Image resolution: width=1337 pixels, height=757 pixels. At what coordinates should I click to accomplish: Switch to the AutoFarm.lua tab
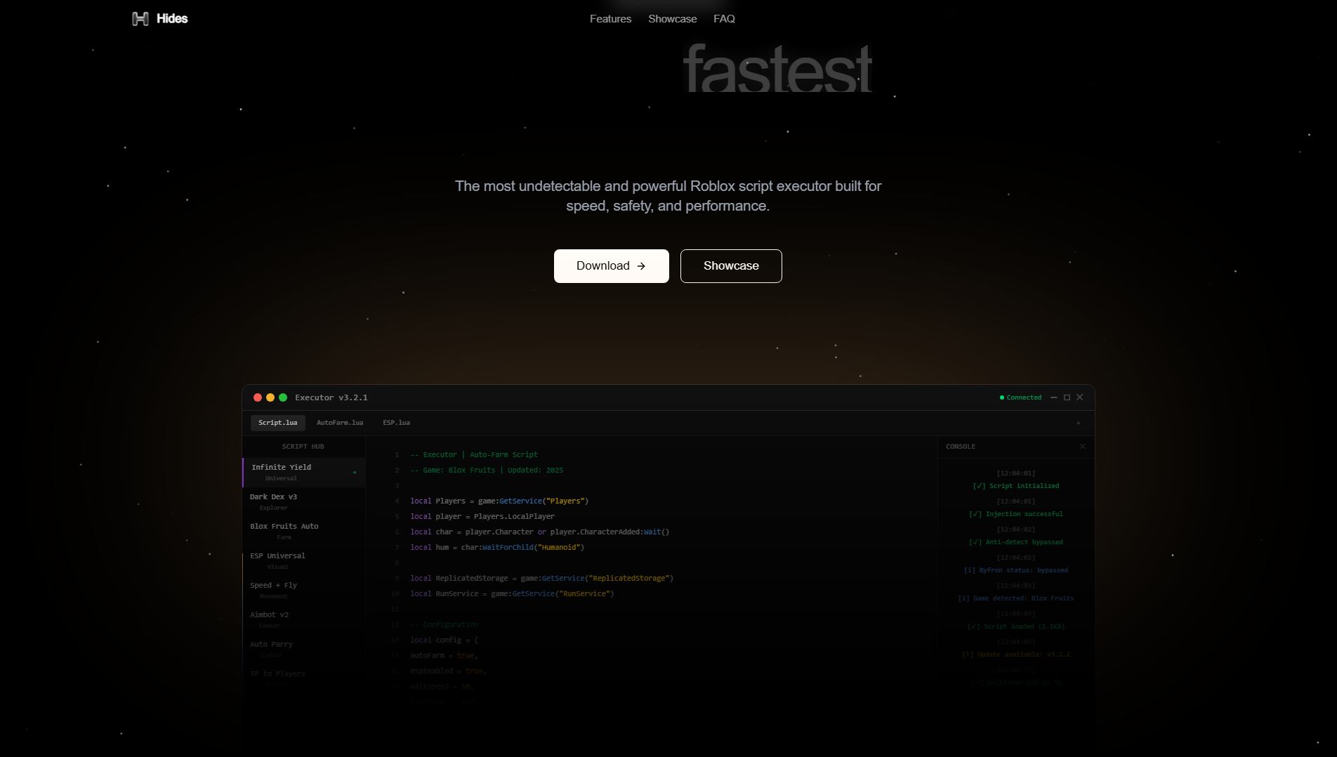[340, 423]
